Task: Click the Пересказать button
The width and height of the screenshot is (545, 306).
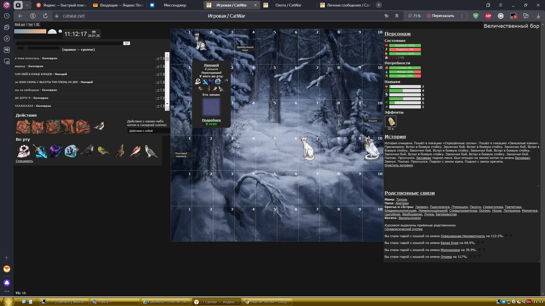Action: coord(440,16)
